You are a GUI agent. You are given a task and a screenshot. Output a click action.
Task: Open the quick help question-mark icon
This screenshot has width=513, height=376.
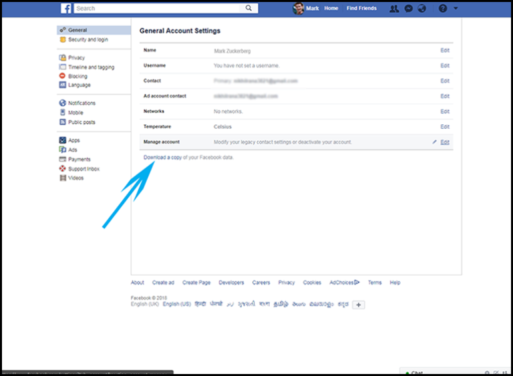click(x=443, y=8)
